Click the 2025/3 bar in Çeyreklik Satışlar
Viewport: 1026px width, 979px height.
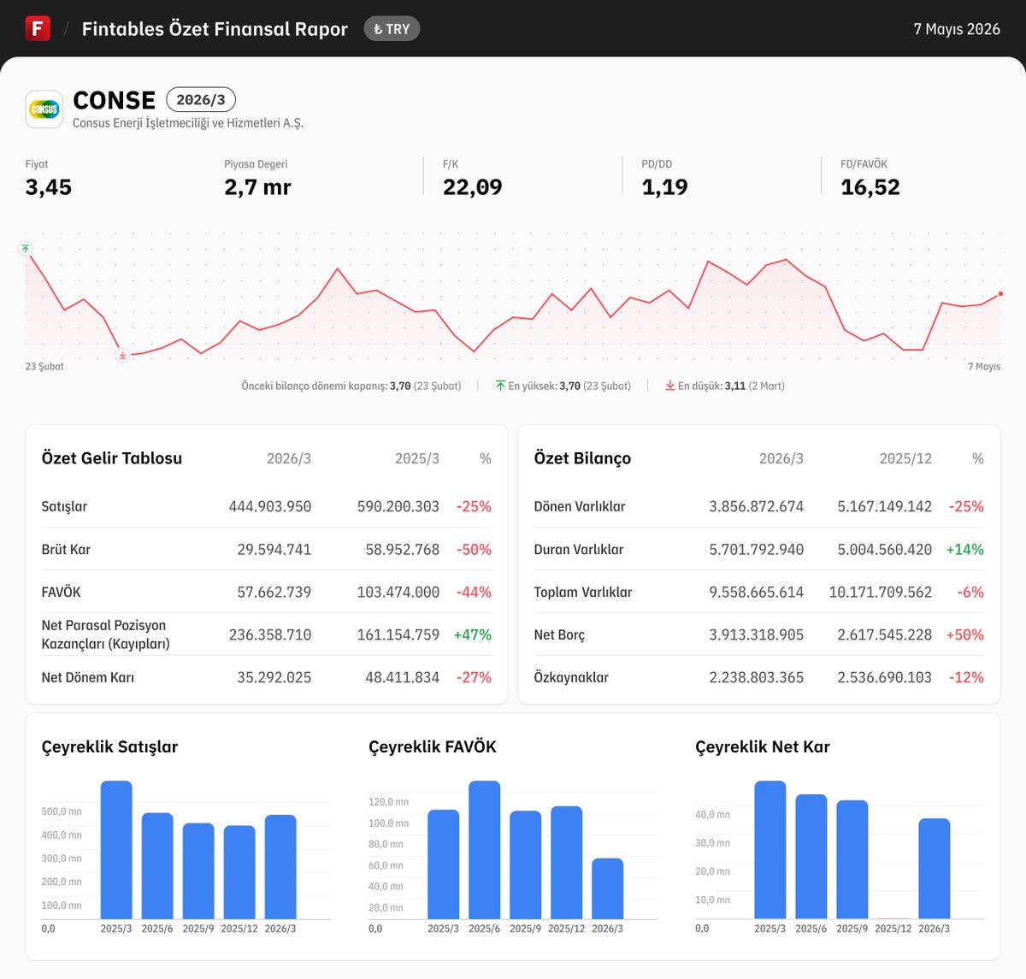point(116,850)
